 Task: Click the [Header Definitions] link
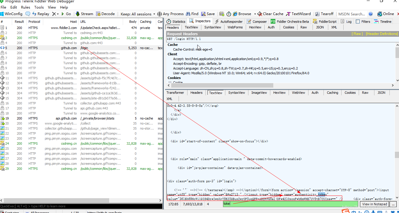[382, 34]
